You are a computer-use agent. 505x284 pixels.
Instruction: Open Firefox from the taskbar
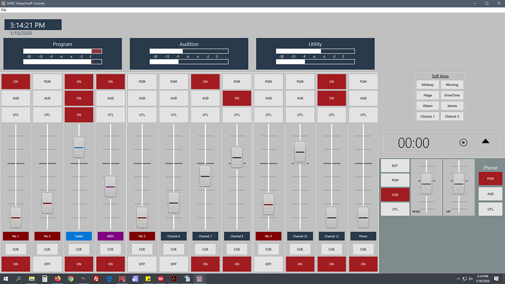(x=58, y=279)
